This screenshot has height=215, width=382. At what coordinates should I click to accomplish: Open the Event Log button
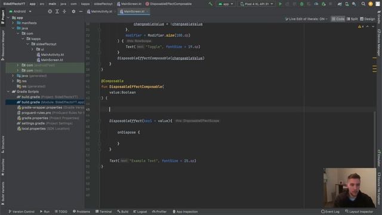click(330, 211)
